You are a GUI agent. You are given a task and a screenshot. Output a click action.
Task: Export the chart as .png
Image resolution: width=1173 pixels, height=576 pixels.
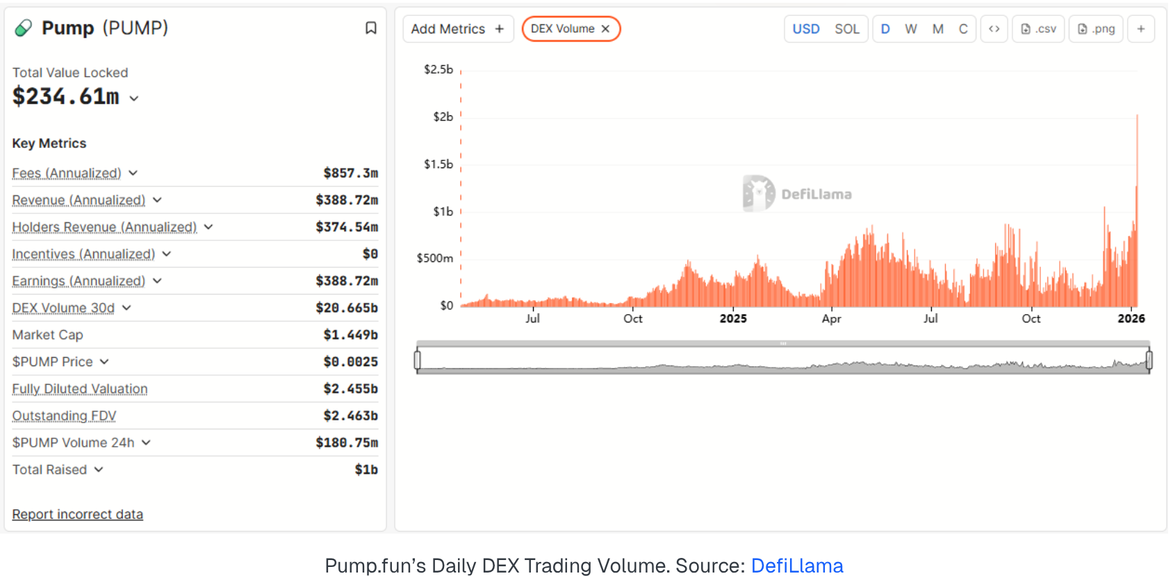[x=1096, y=29]
